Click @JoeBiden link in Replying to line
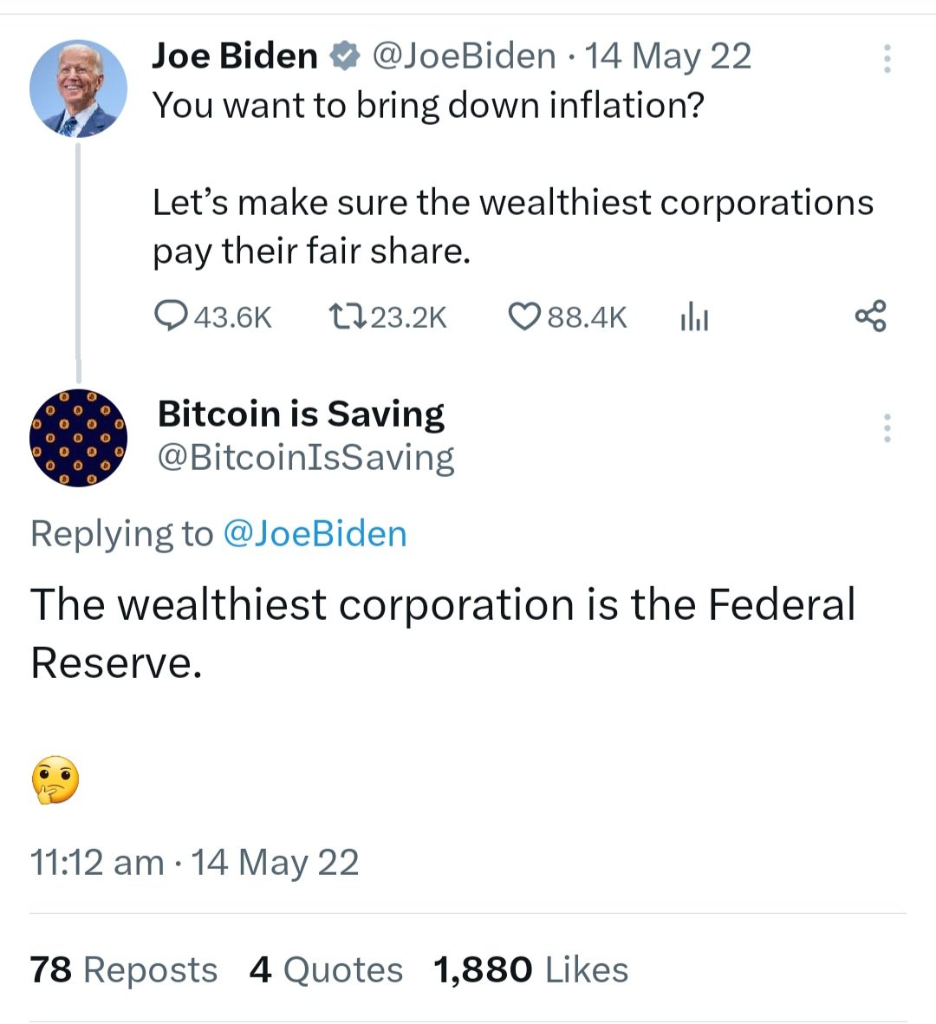Image resolution: width=936 pixels, height=1024 pixels. pyautogui.click(x=315, y=534)
